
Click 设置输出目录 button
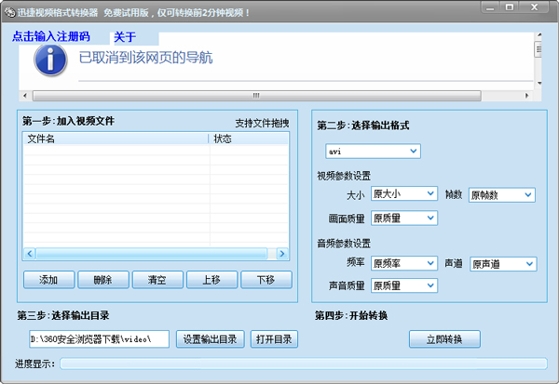pos(211,338)
